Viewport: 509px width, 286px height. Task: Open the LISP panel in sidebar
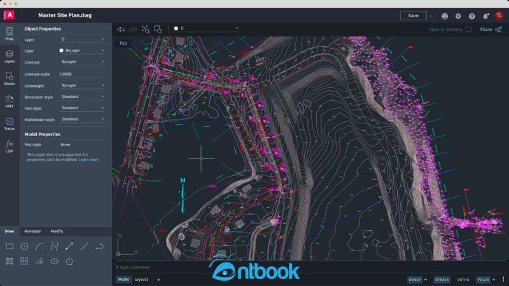(x=10, y=146)
